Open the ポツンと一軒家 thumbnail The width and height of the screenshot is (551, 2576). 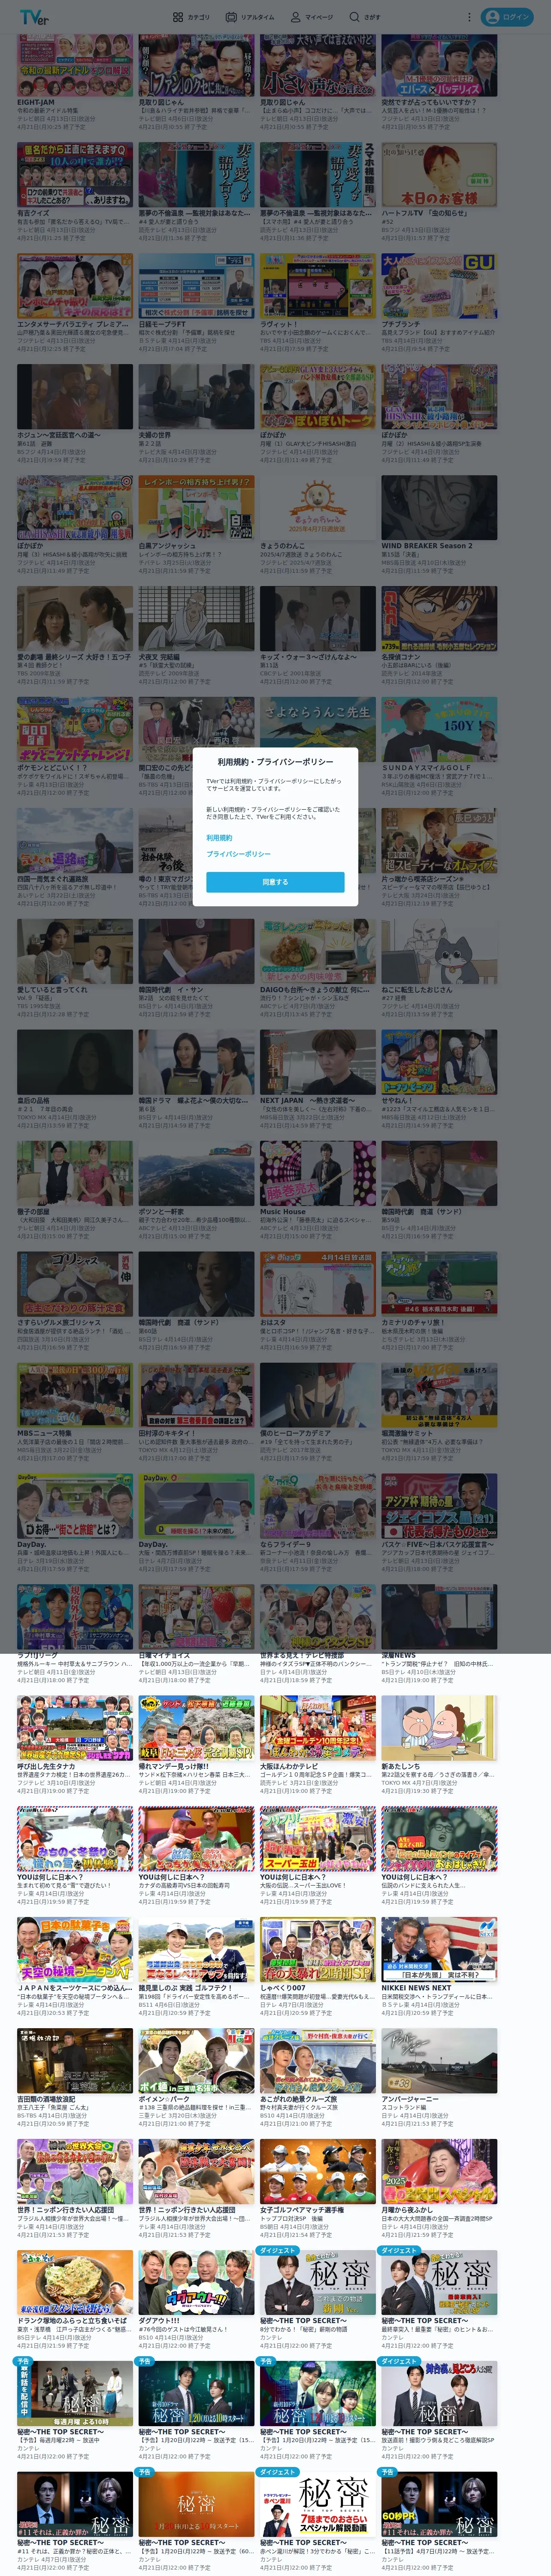(x=196, y=1173)
